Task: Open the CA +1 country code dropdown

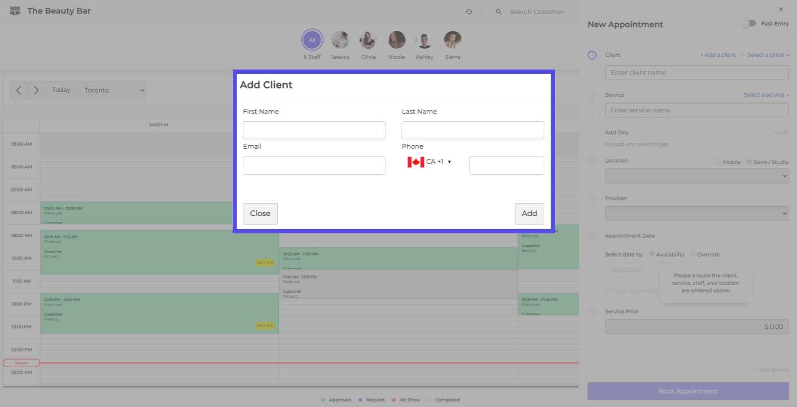Action: tap(429, 162)
